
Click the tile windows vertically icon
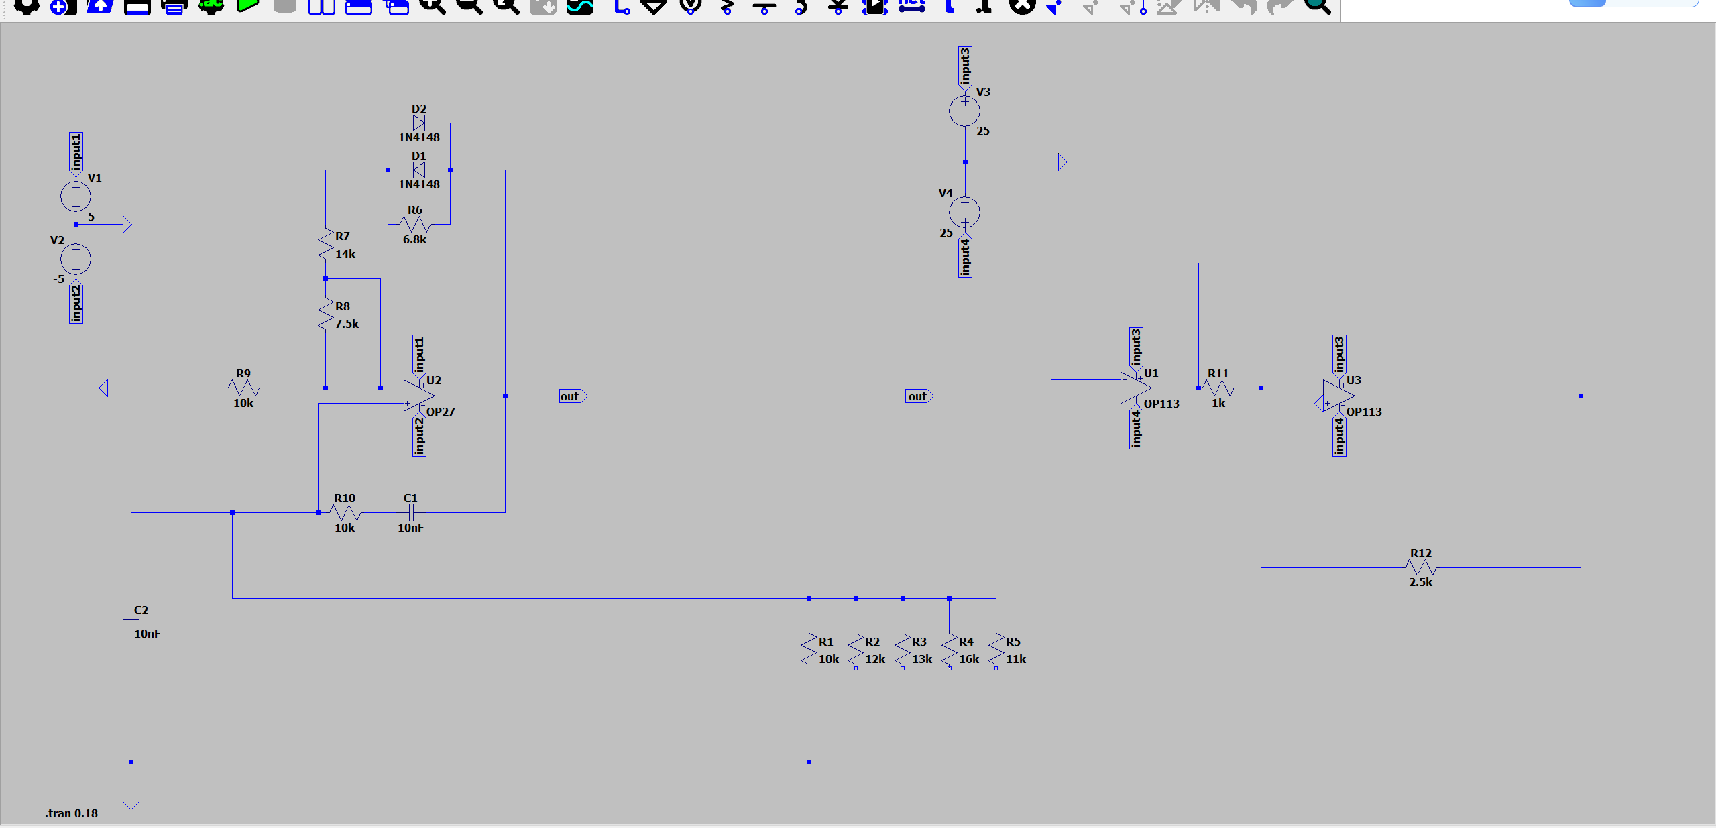(321, 7)
